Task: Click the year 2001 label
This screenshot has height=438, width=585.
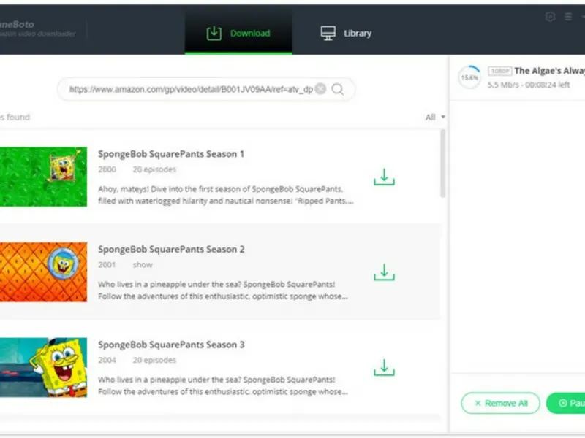Action: coord(107,265)
